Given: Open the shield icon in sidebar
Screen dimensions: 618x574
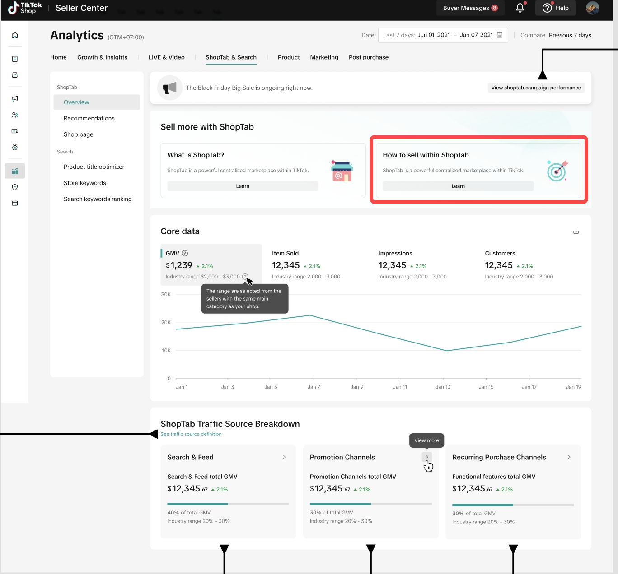Looking at the screenshot, I should pos(15,187).
